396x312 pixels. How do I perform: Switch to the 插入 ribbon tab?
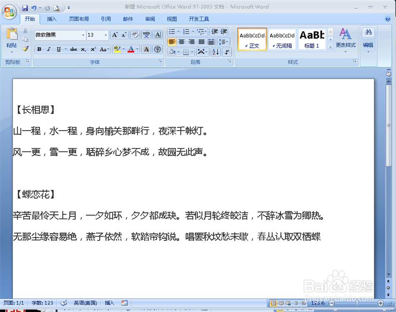coord(52,19)
